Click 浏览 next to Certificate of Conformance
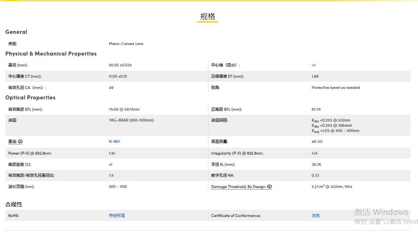Viewport: 418px width, 235px height. point(315,215)
